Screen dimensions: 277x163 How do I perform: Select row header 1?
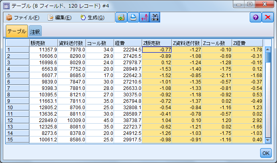[18, 50]
